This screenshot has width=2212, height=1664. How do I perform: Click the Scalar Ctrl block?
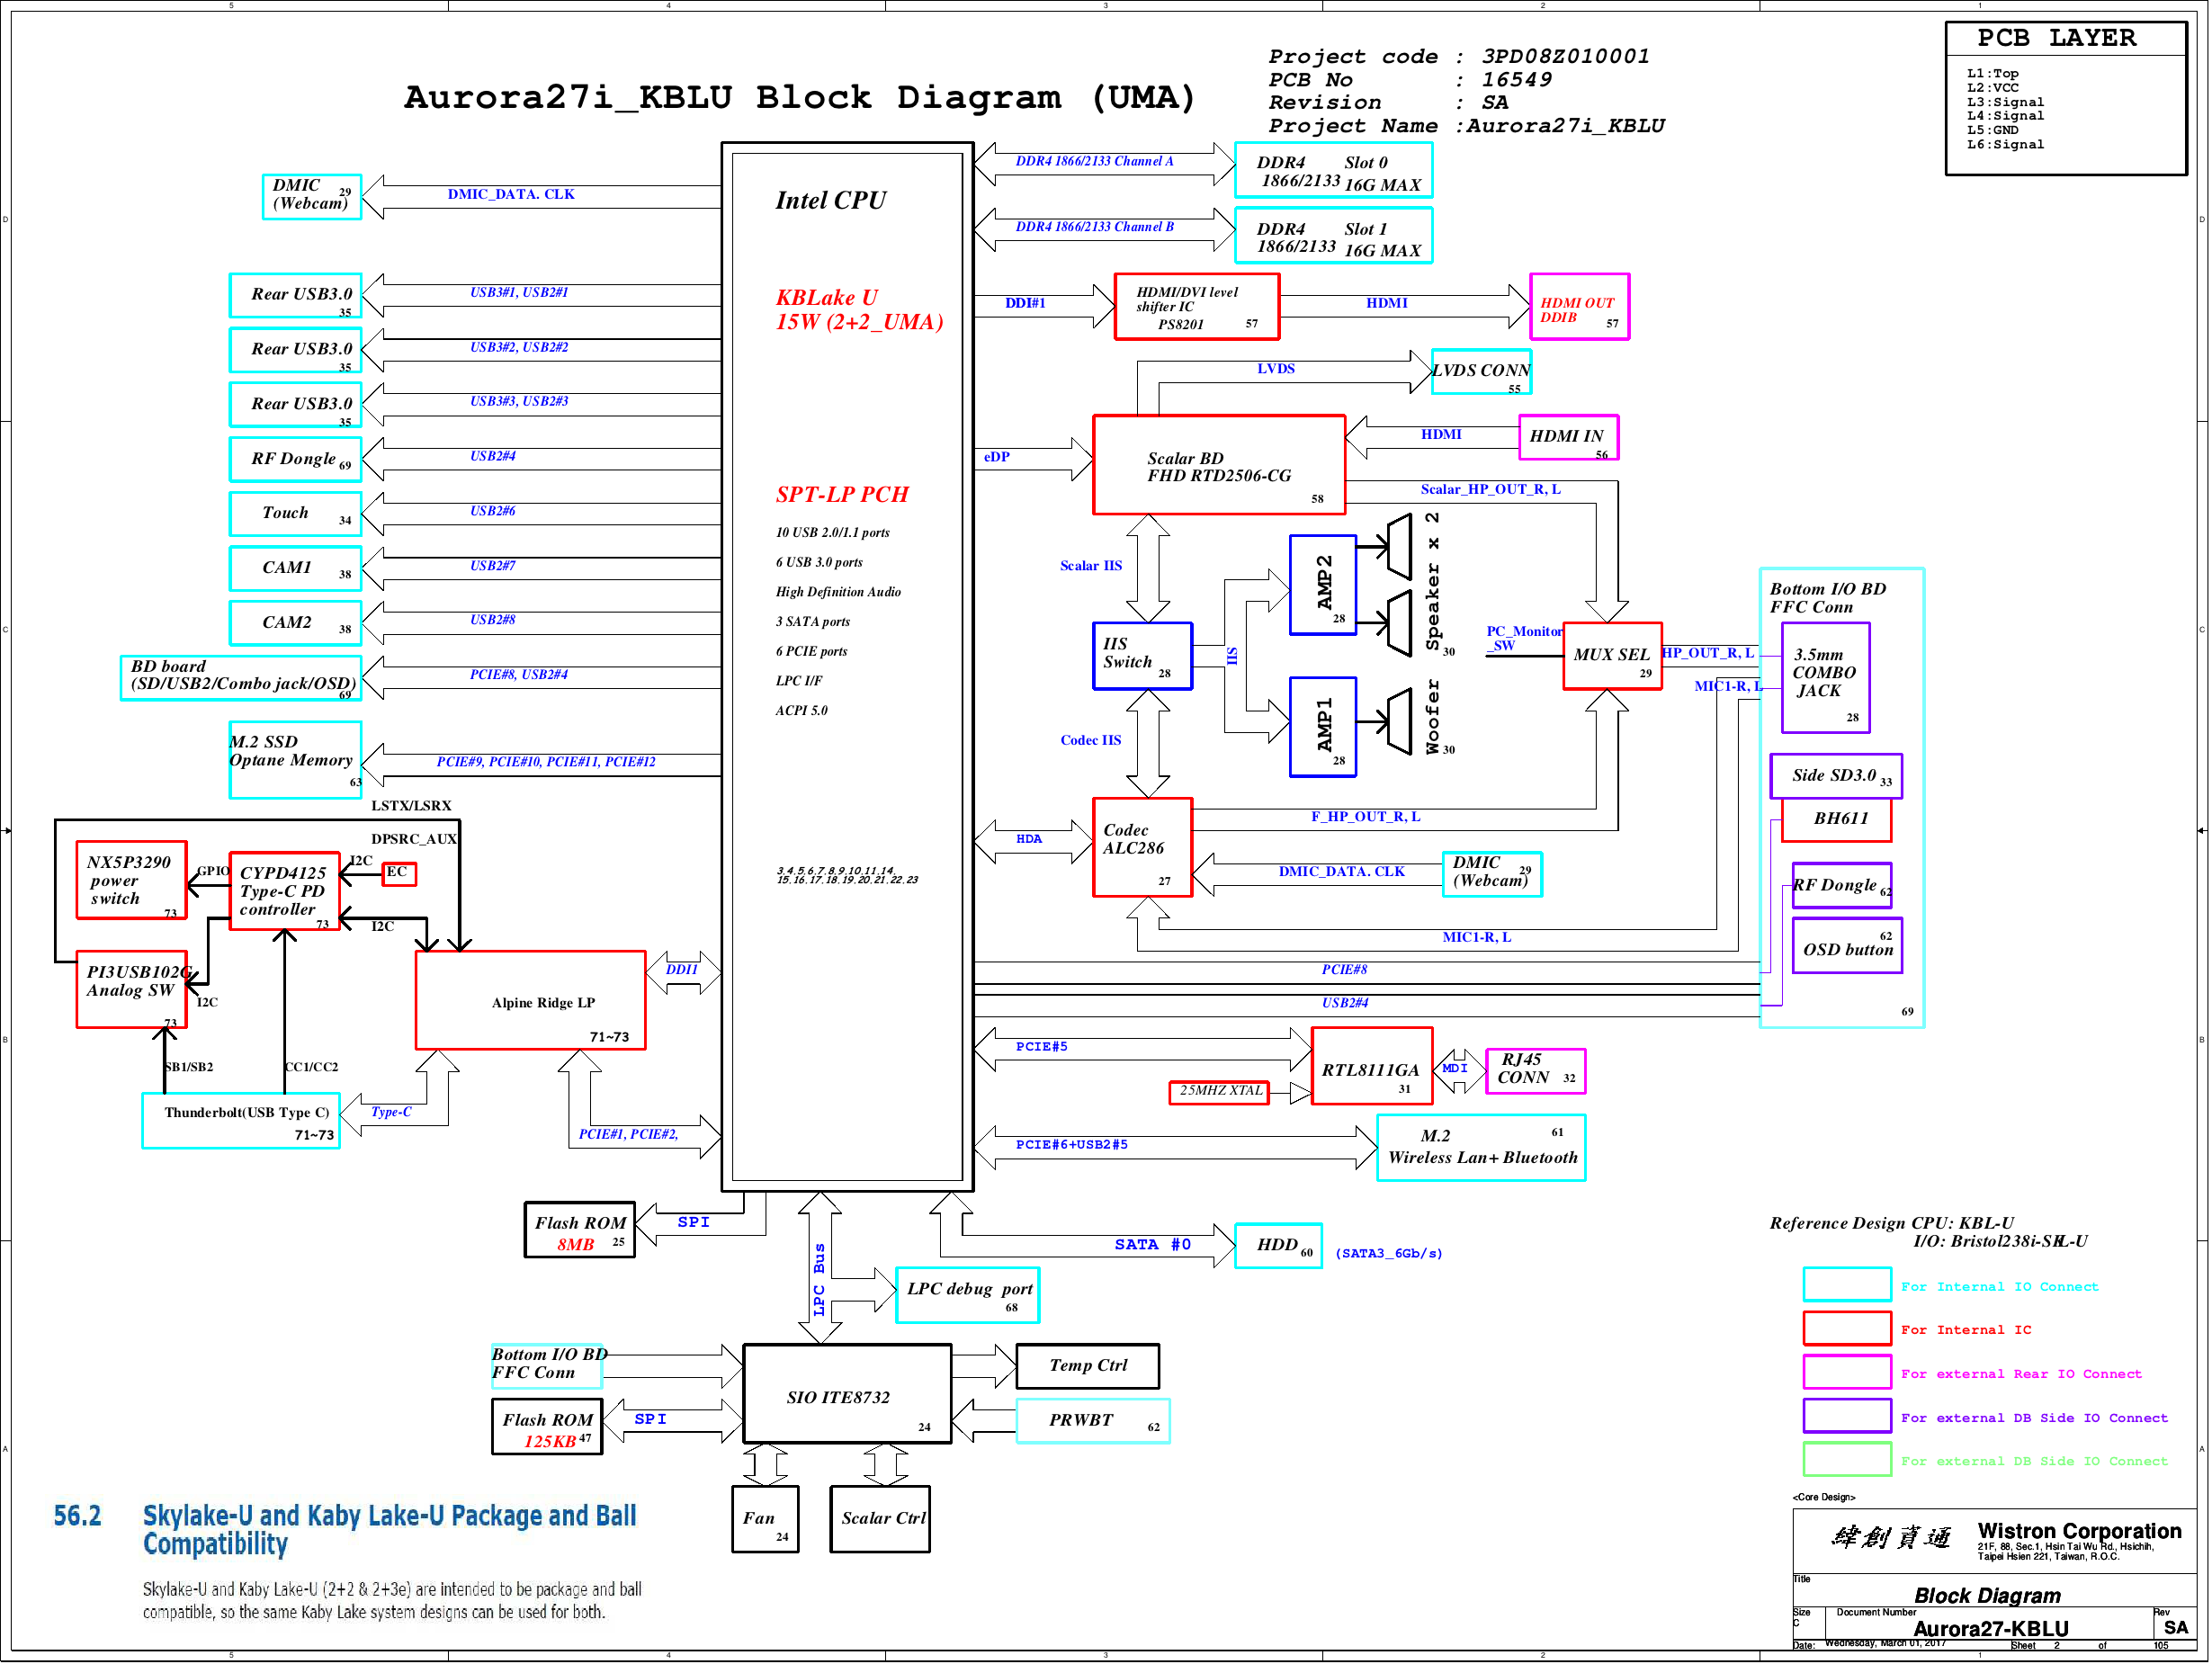click(x=880, y=1519)
